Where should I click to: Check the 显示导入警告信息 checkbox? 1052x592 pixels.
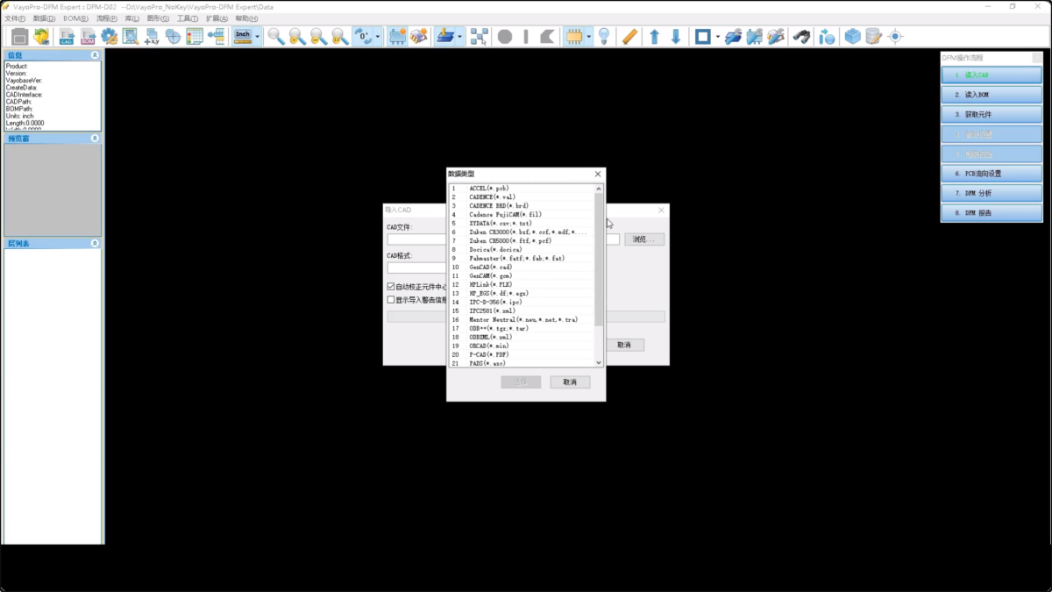coord(391,300)
